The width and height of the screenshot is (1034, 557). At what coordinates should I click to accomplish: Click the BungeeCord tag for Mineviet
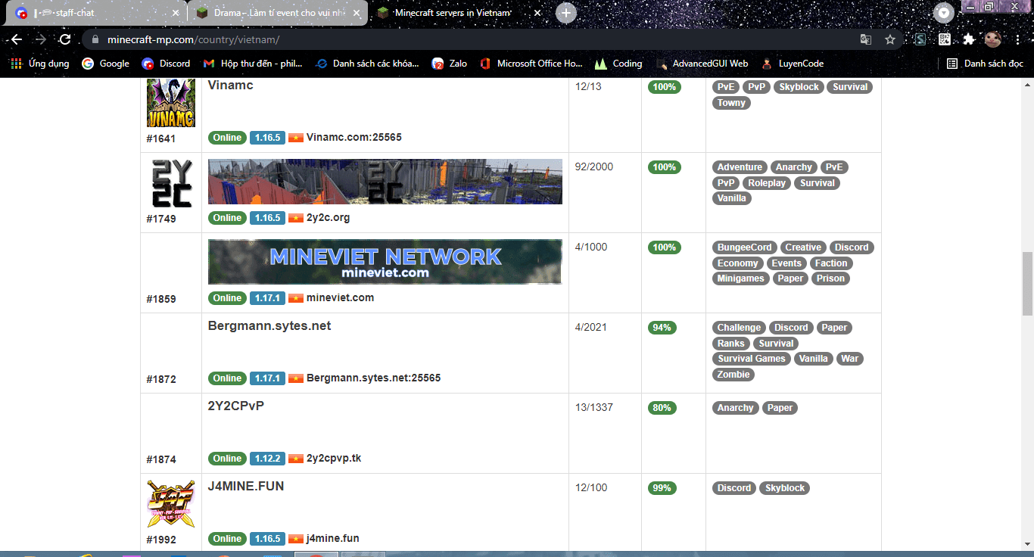click(745, 247)
